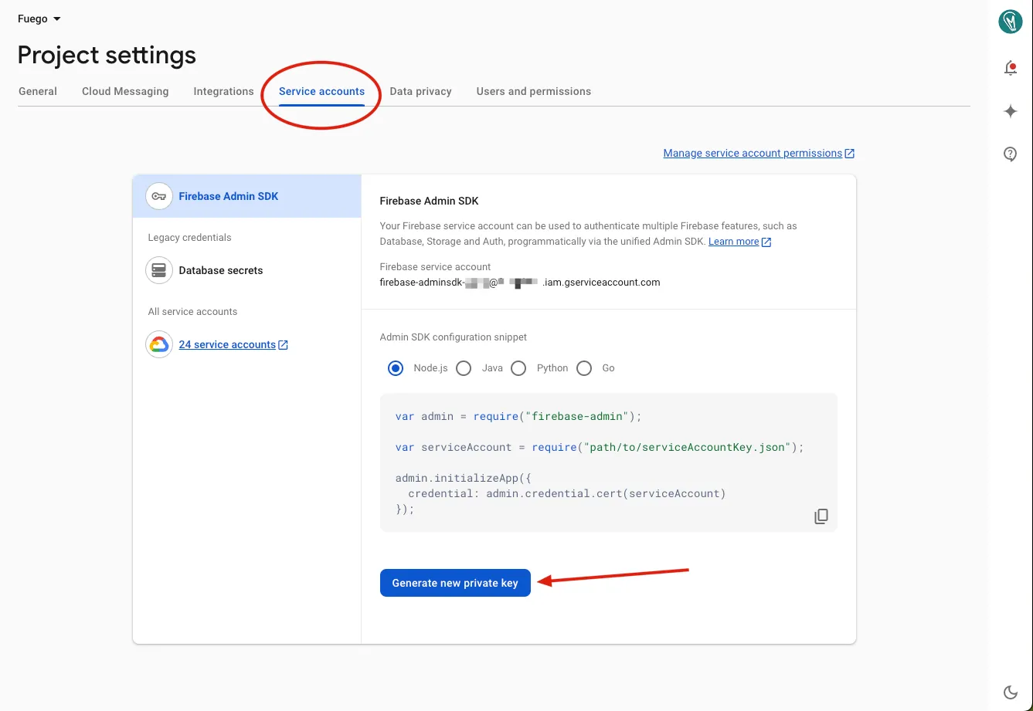The height and width of the screenshot is (711, 1033).
Task: Switch to the Users and permissions tab
Action: [533, 91]
